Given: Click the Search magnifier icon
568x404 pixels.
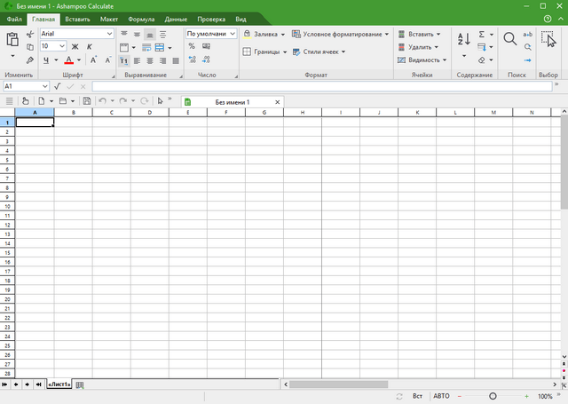Looking at the screenshot, I should [x=510, y=39].
